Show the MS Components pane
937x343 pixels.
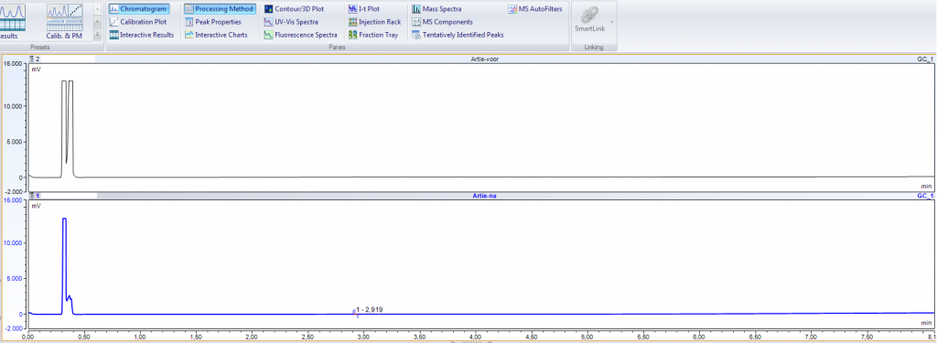(x=442, y=22)
